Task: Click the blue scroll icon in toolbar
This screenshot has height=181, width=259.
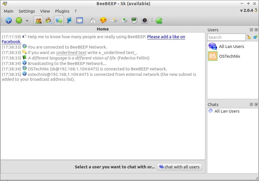Action: [69, 20]
